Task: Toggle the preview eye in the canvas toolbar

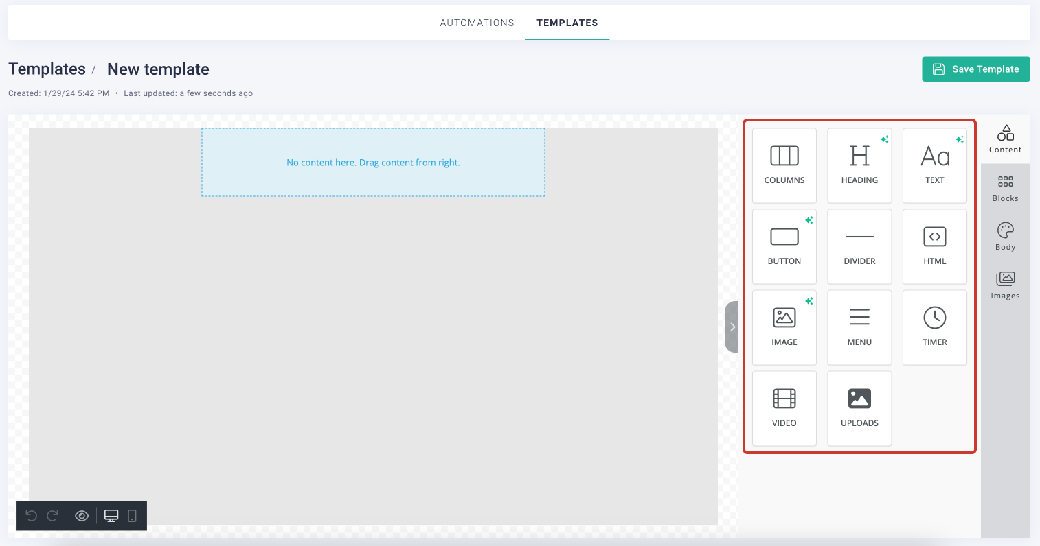Action: pyautogui.click(x=81, y=515)
